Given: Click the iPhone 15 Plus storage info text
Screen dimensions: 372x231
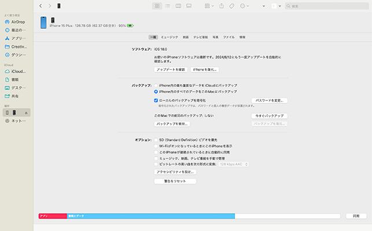Looking at the screenshot, I should coord(88,25).
